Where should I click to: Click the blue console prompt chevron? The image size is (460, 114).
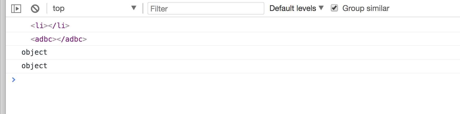(x=14, y=80)
